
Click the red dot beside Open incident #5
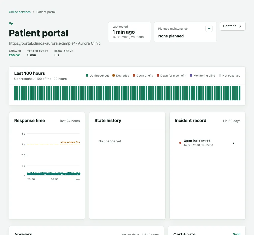(x=180, y=143)
